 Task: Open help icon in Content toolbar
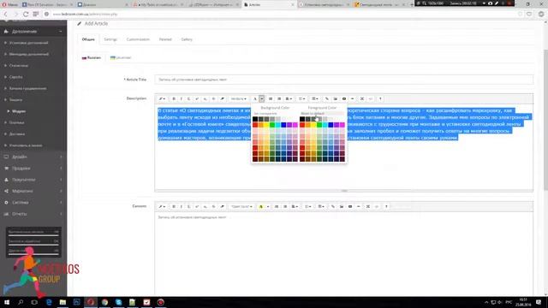386,206
